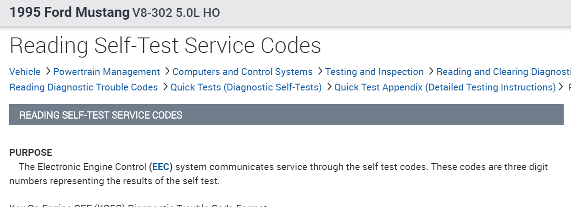571x207 pixels.
Task: Select Reading Diagnostic Trouble Codes link
Action: [83, 87]
